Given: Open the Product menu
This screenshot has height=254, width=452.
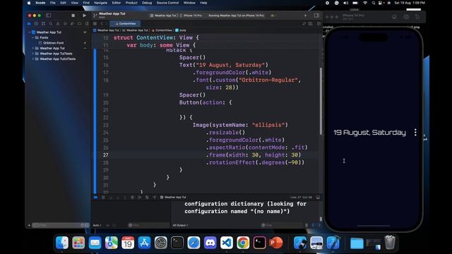Looking at the screenshot, I should [x=131, y=3].
